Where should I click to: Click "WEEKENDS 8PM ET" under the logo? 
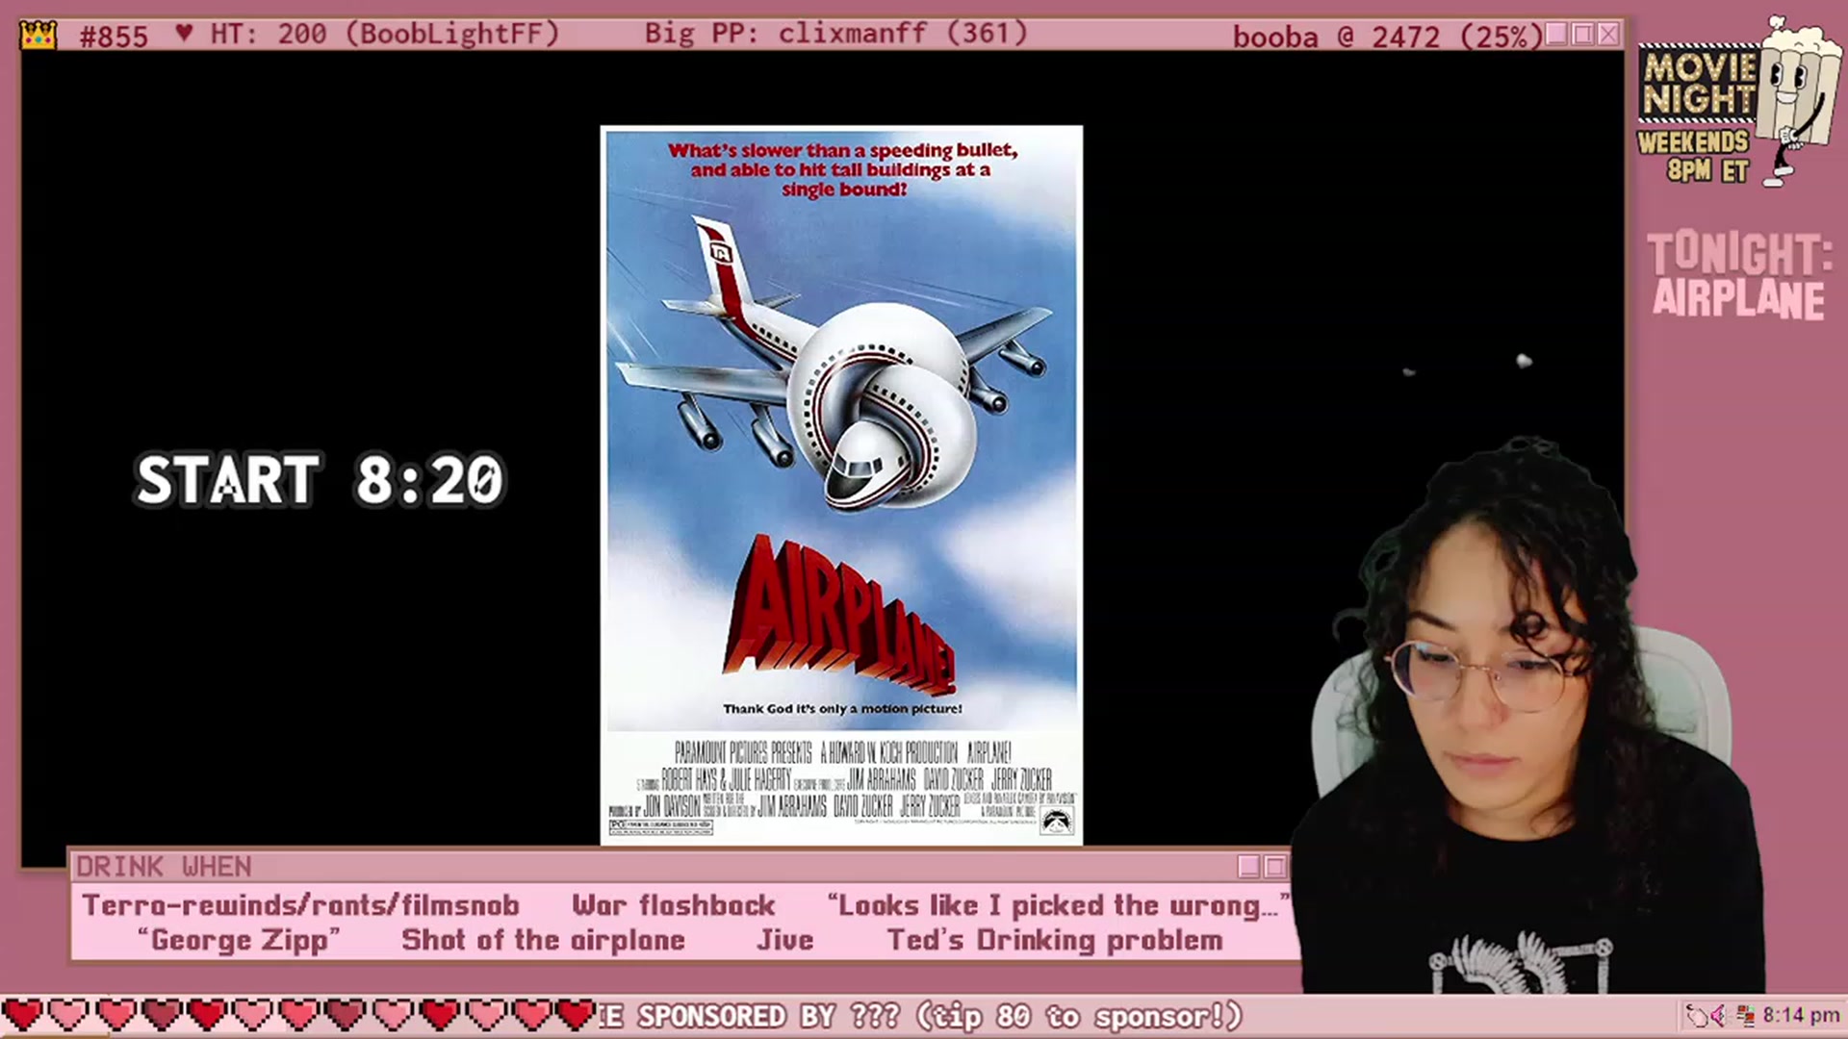[1694, 156]
